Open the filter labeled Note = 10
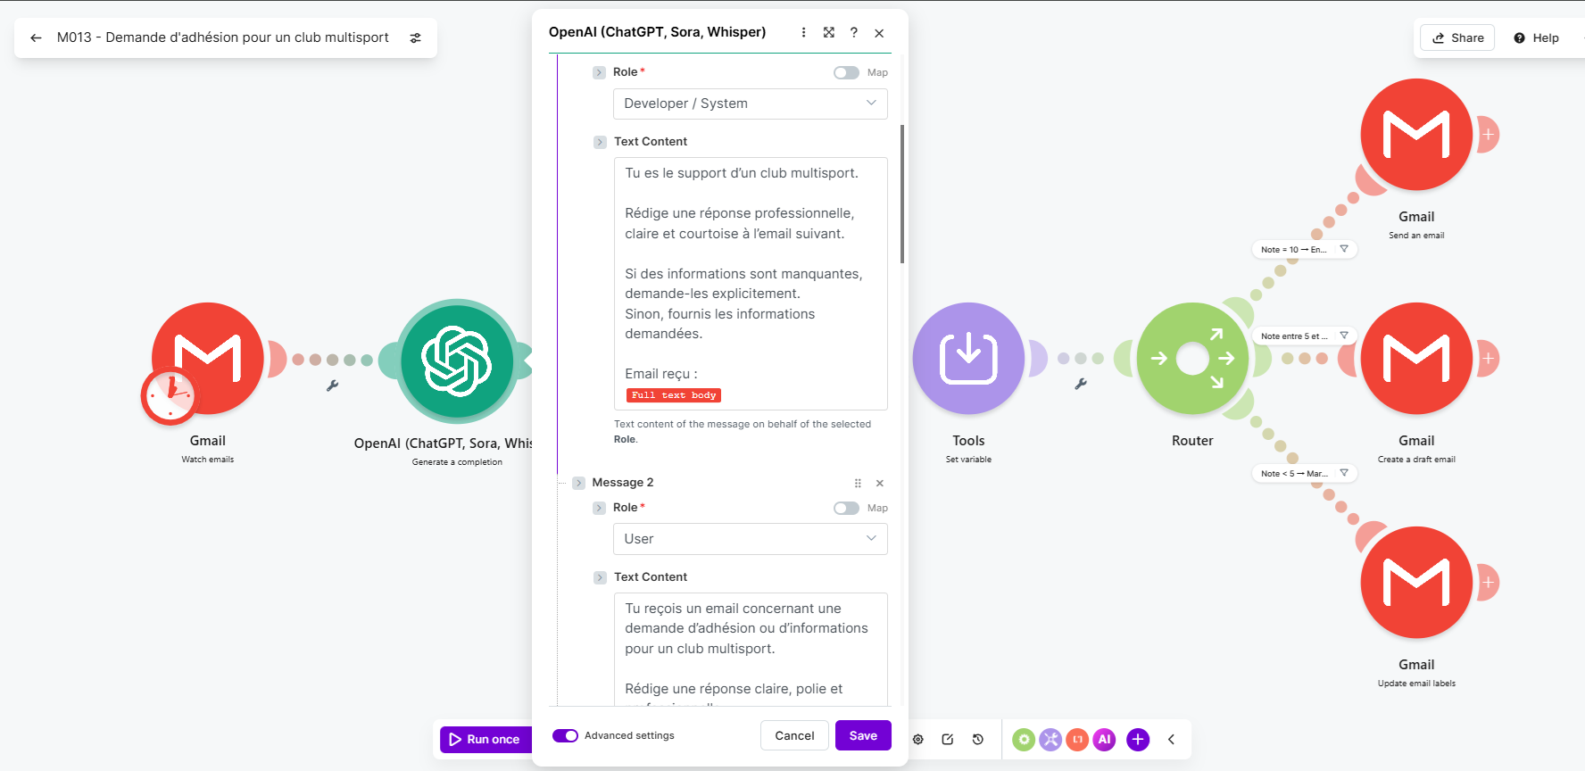Image resolution: width=1585 pixels, height=771 pixels. (x=1304, y=250)
